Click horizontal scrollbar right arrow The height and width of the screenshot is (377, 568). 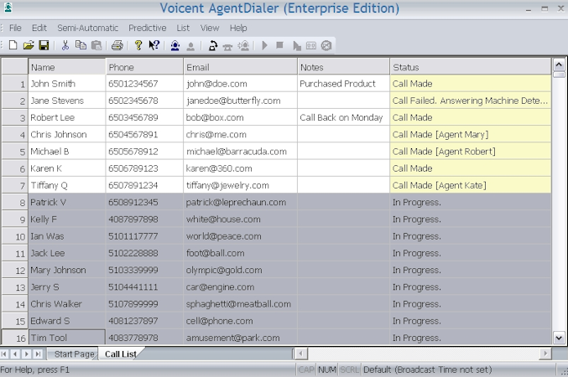tap(545, 354)
